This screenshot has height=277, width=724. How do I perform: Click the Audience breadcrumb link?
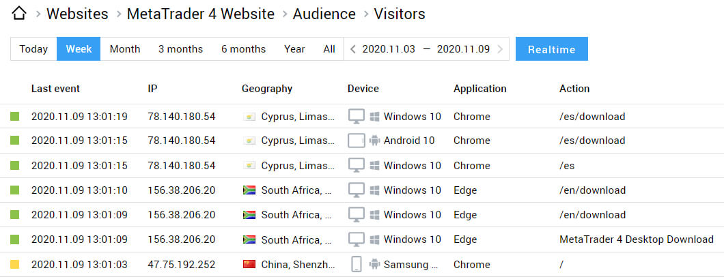click(x=324, y=14)
